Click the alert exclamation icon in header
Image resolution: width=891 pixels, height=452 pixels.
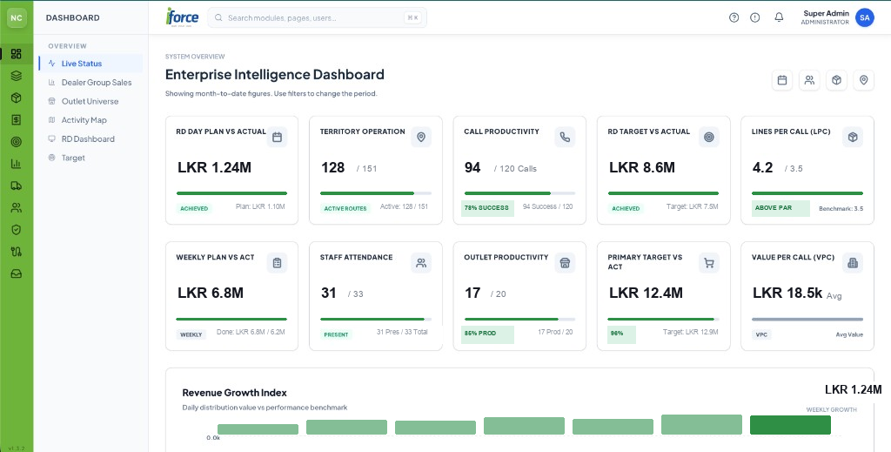tap(754, 17)
